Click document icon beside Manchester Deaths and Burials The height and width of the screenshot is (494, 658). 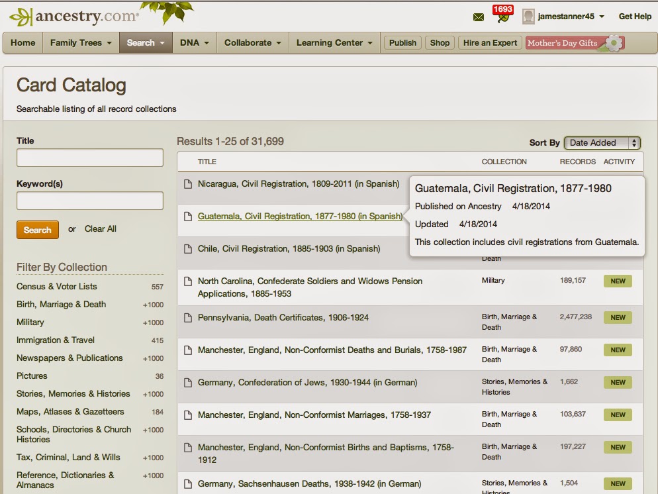click(188, 350)
